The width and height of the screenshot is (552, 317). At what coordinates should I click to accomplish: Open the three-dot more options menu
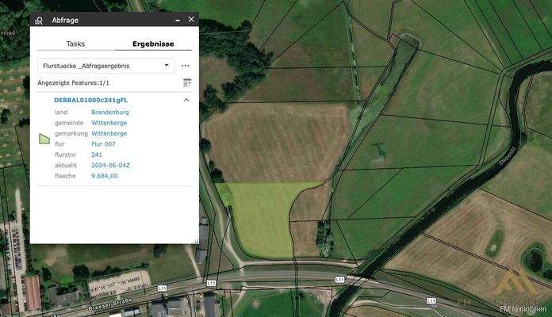pyautogui.click(x=186, y=66)
